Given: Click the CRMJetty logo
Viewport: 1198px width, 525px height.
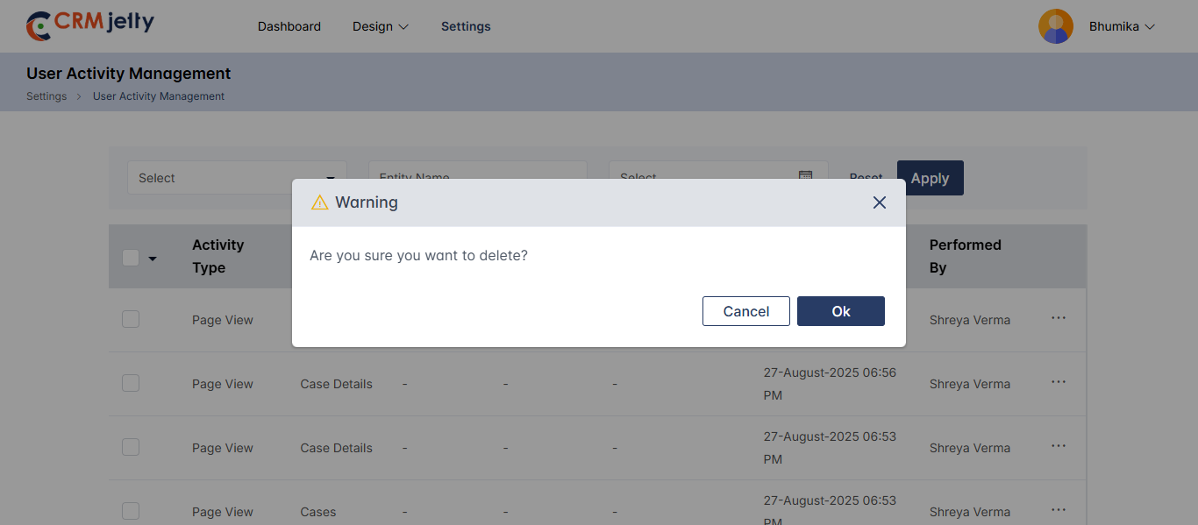Looking at the screenshot, I should click(x=90, y=25).
